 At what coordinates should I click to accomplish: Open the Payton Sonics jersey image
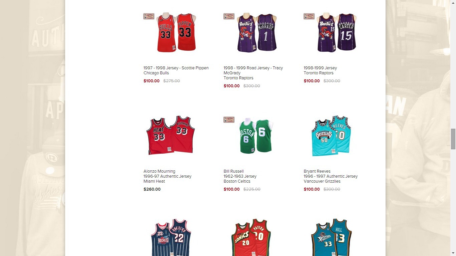[251, 237]
